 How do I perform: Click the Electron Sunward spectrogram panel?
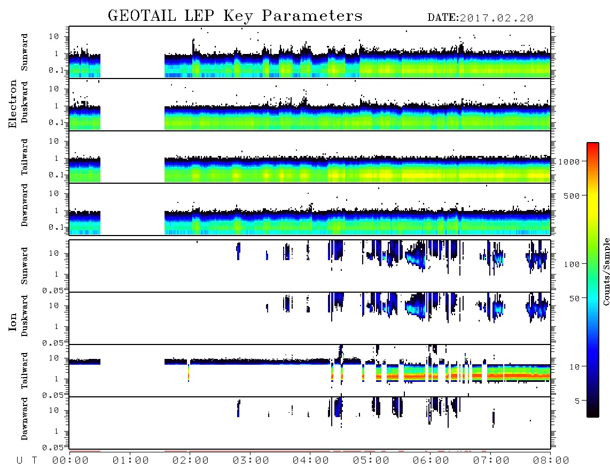(x=310, y=52)
